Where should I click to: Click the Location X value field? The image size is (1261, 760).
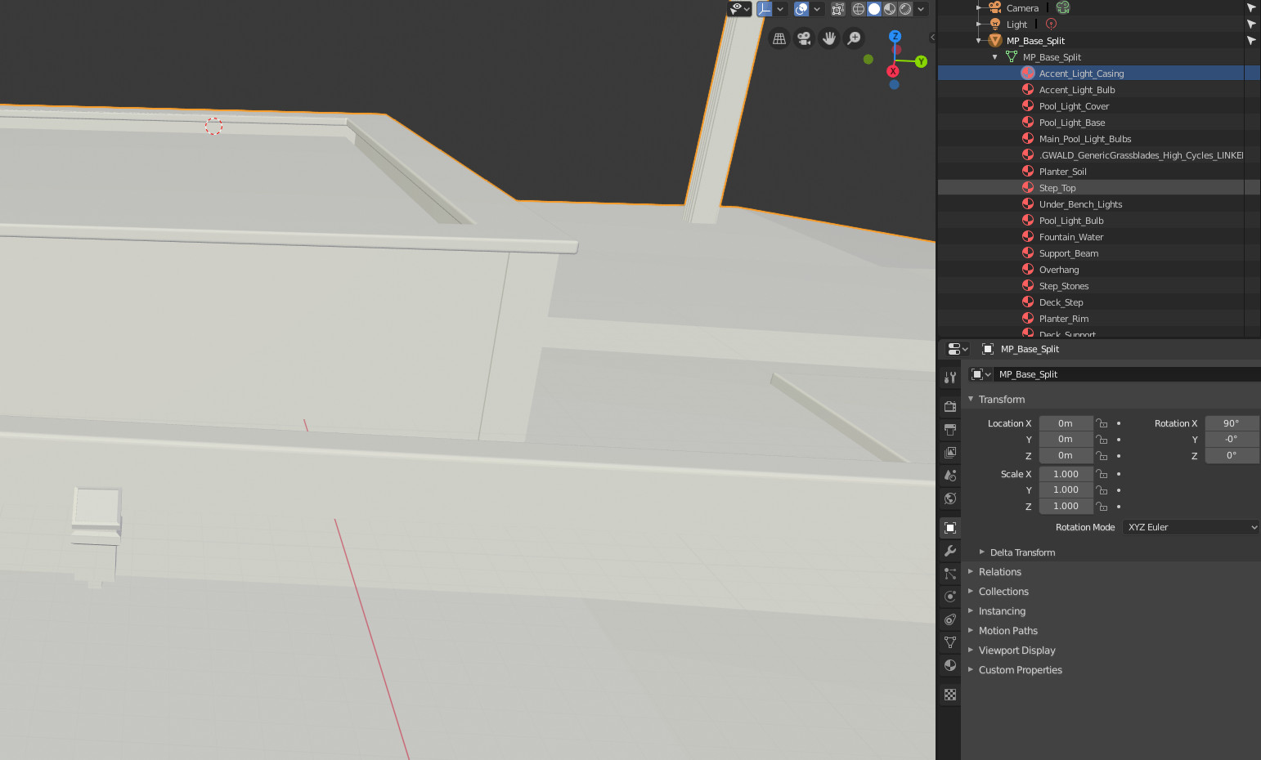(1066, 423)
